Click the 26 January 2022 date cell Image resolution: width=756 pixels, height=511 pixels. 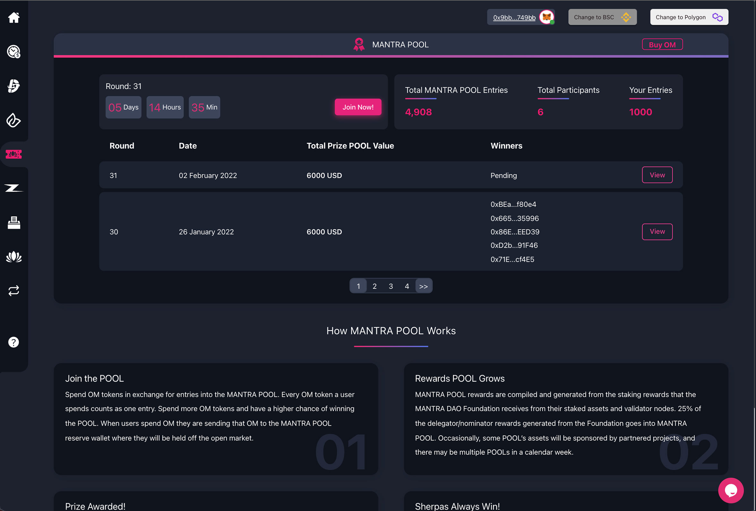206,232
